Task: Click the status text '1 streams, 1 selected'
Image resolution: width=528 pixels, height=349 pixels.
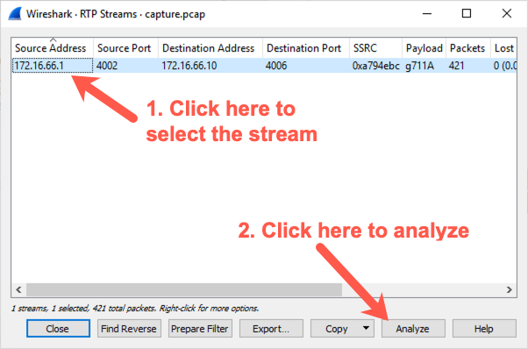Action: coord(50,309)
